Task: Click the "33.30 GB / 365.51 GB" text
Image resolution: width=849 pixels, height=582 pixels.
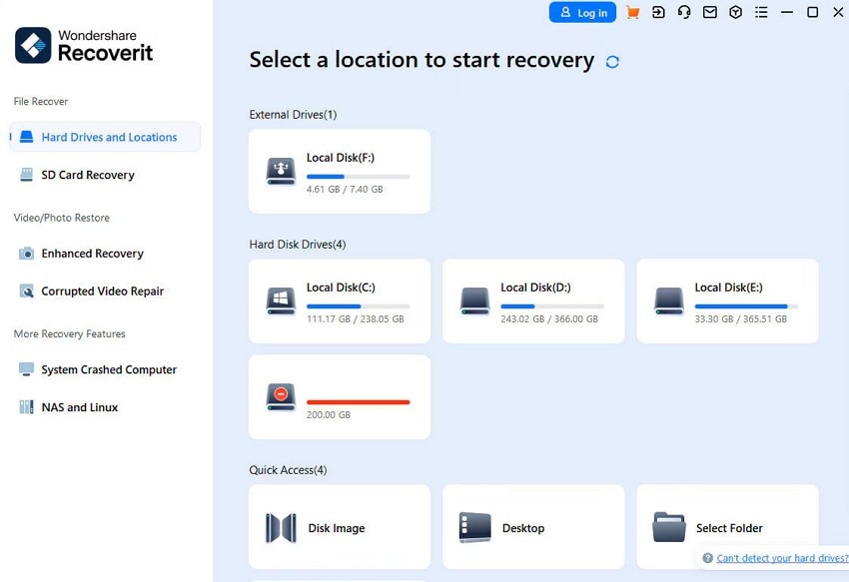Action: click(x=741, y=318)
